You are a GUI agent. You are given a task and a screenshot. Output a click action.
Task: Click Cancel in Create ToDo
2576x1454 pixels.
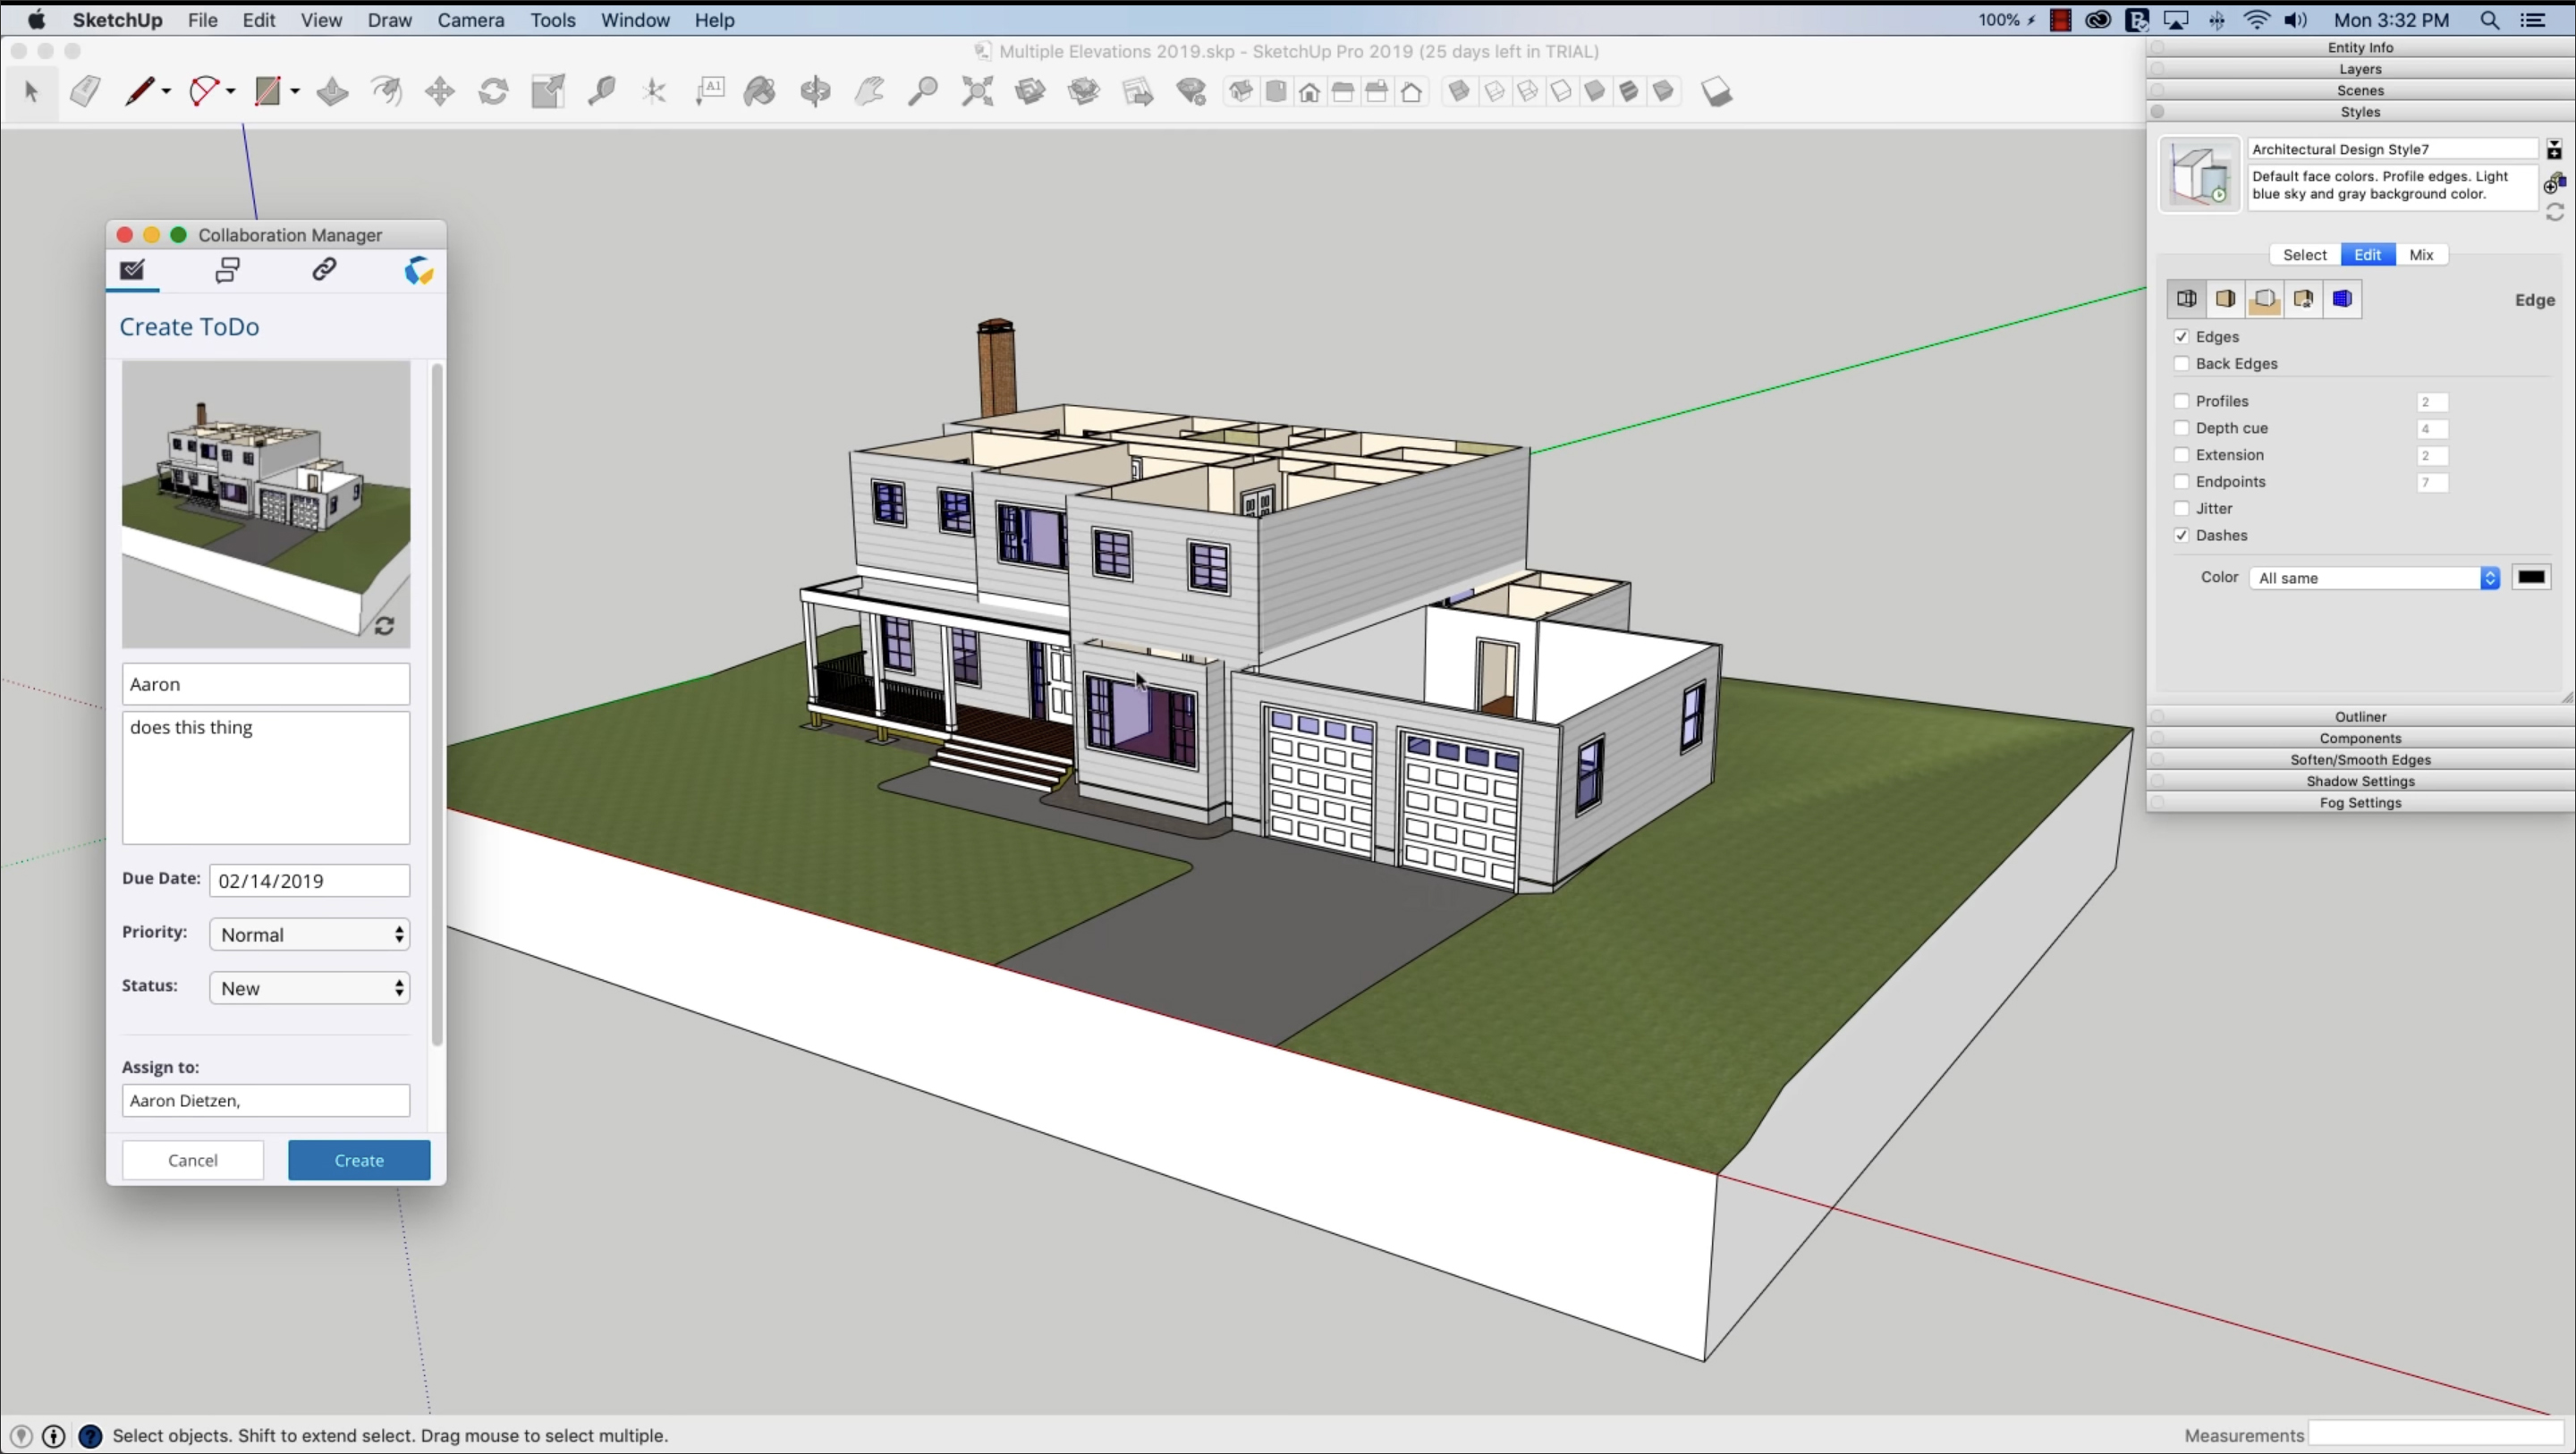pyautogui.click(x=192, y=1160)
